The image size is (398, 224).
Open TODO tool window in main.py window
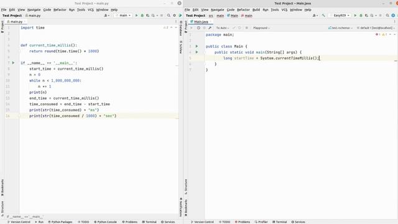click(83, 222)
